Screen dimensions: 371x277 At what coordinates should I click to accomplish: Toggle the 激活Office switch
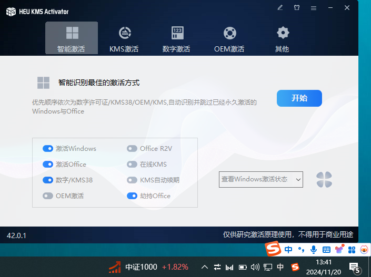(48, 165)
